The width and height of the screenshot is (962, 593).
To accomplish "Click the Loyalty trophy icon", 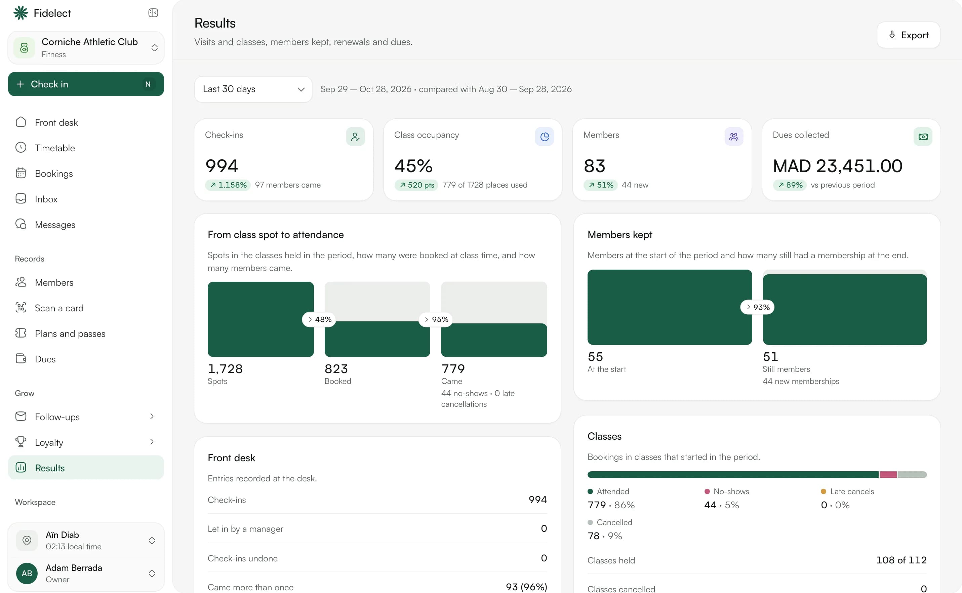I will coord(21,442).
